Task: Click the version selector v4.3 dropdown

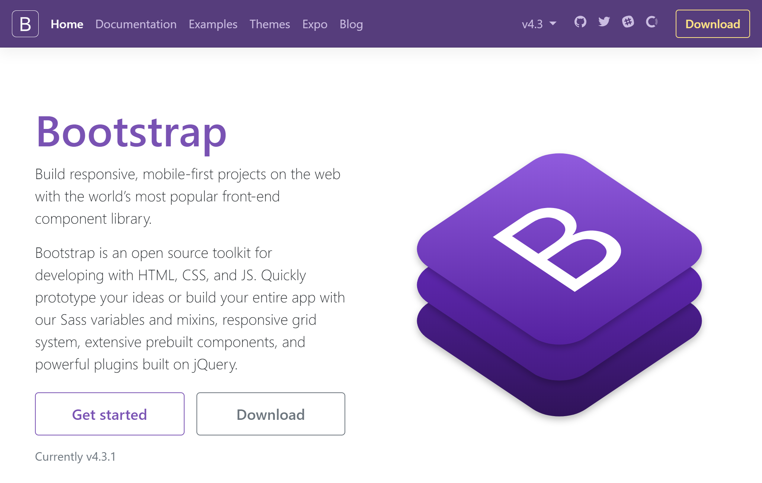Action: [x=535, y=23]
